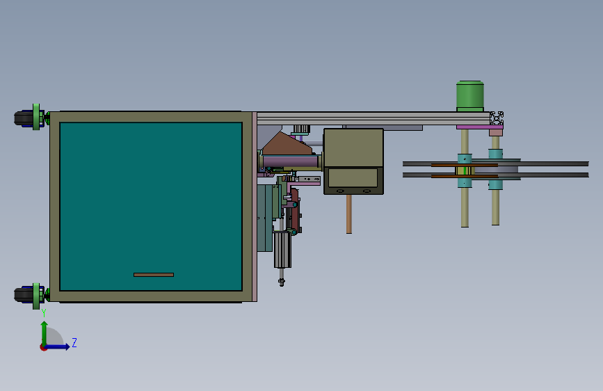
Task: Select the large teal panel of the cabinet
Action: [x=151, y=207]
